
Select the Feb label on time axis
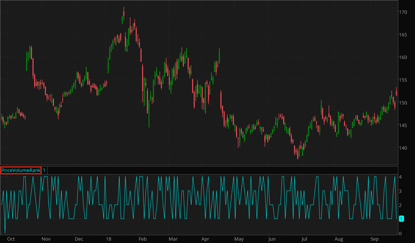(x=142, y=239)
